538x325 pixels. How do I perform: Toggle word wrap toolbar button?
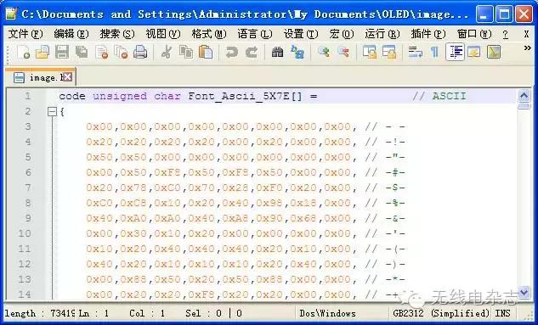point(415,53)
